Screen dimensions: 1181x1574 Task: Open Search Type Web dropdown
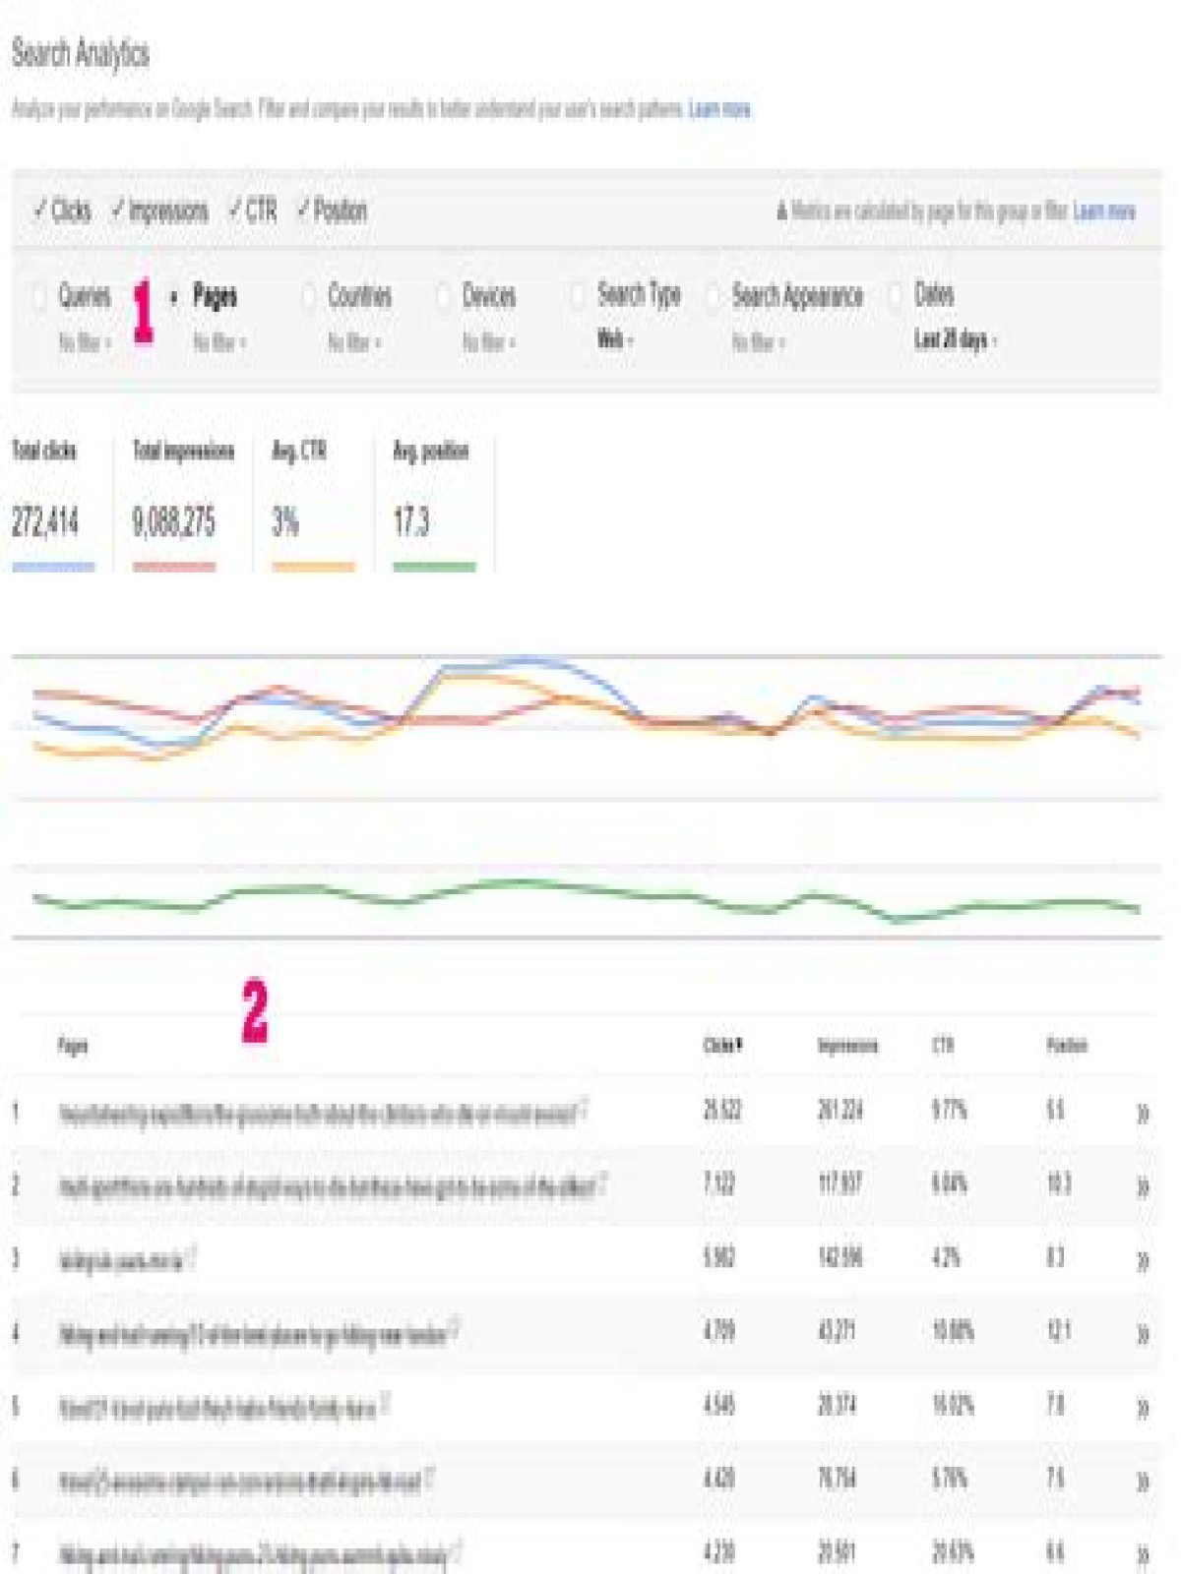click(615, 340)
